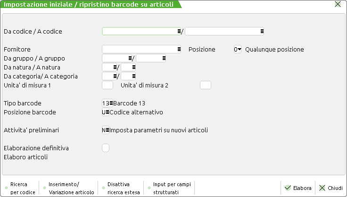347x197 pixels.
Task: Open lookup icon in Da gruppo field
Action: [131, 58]
